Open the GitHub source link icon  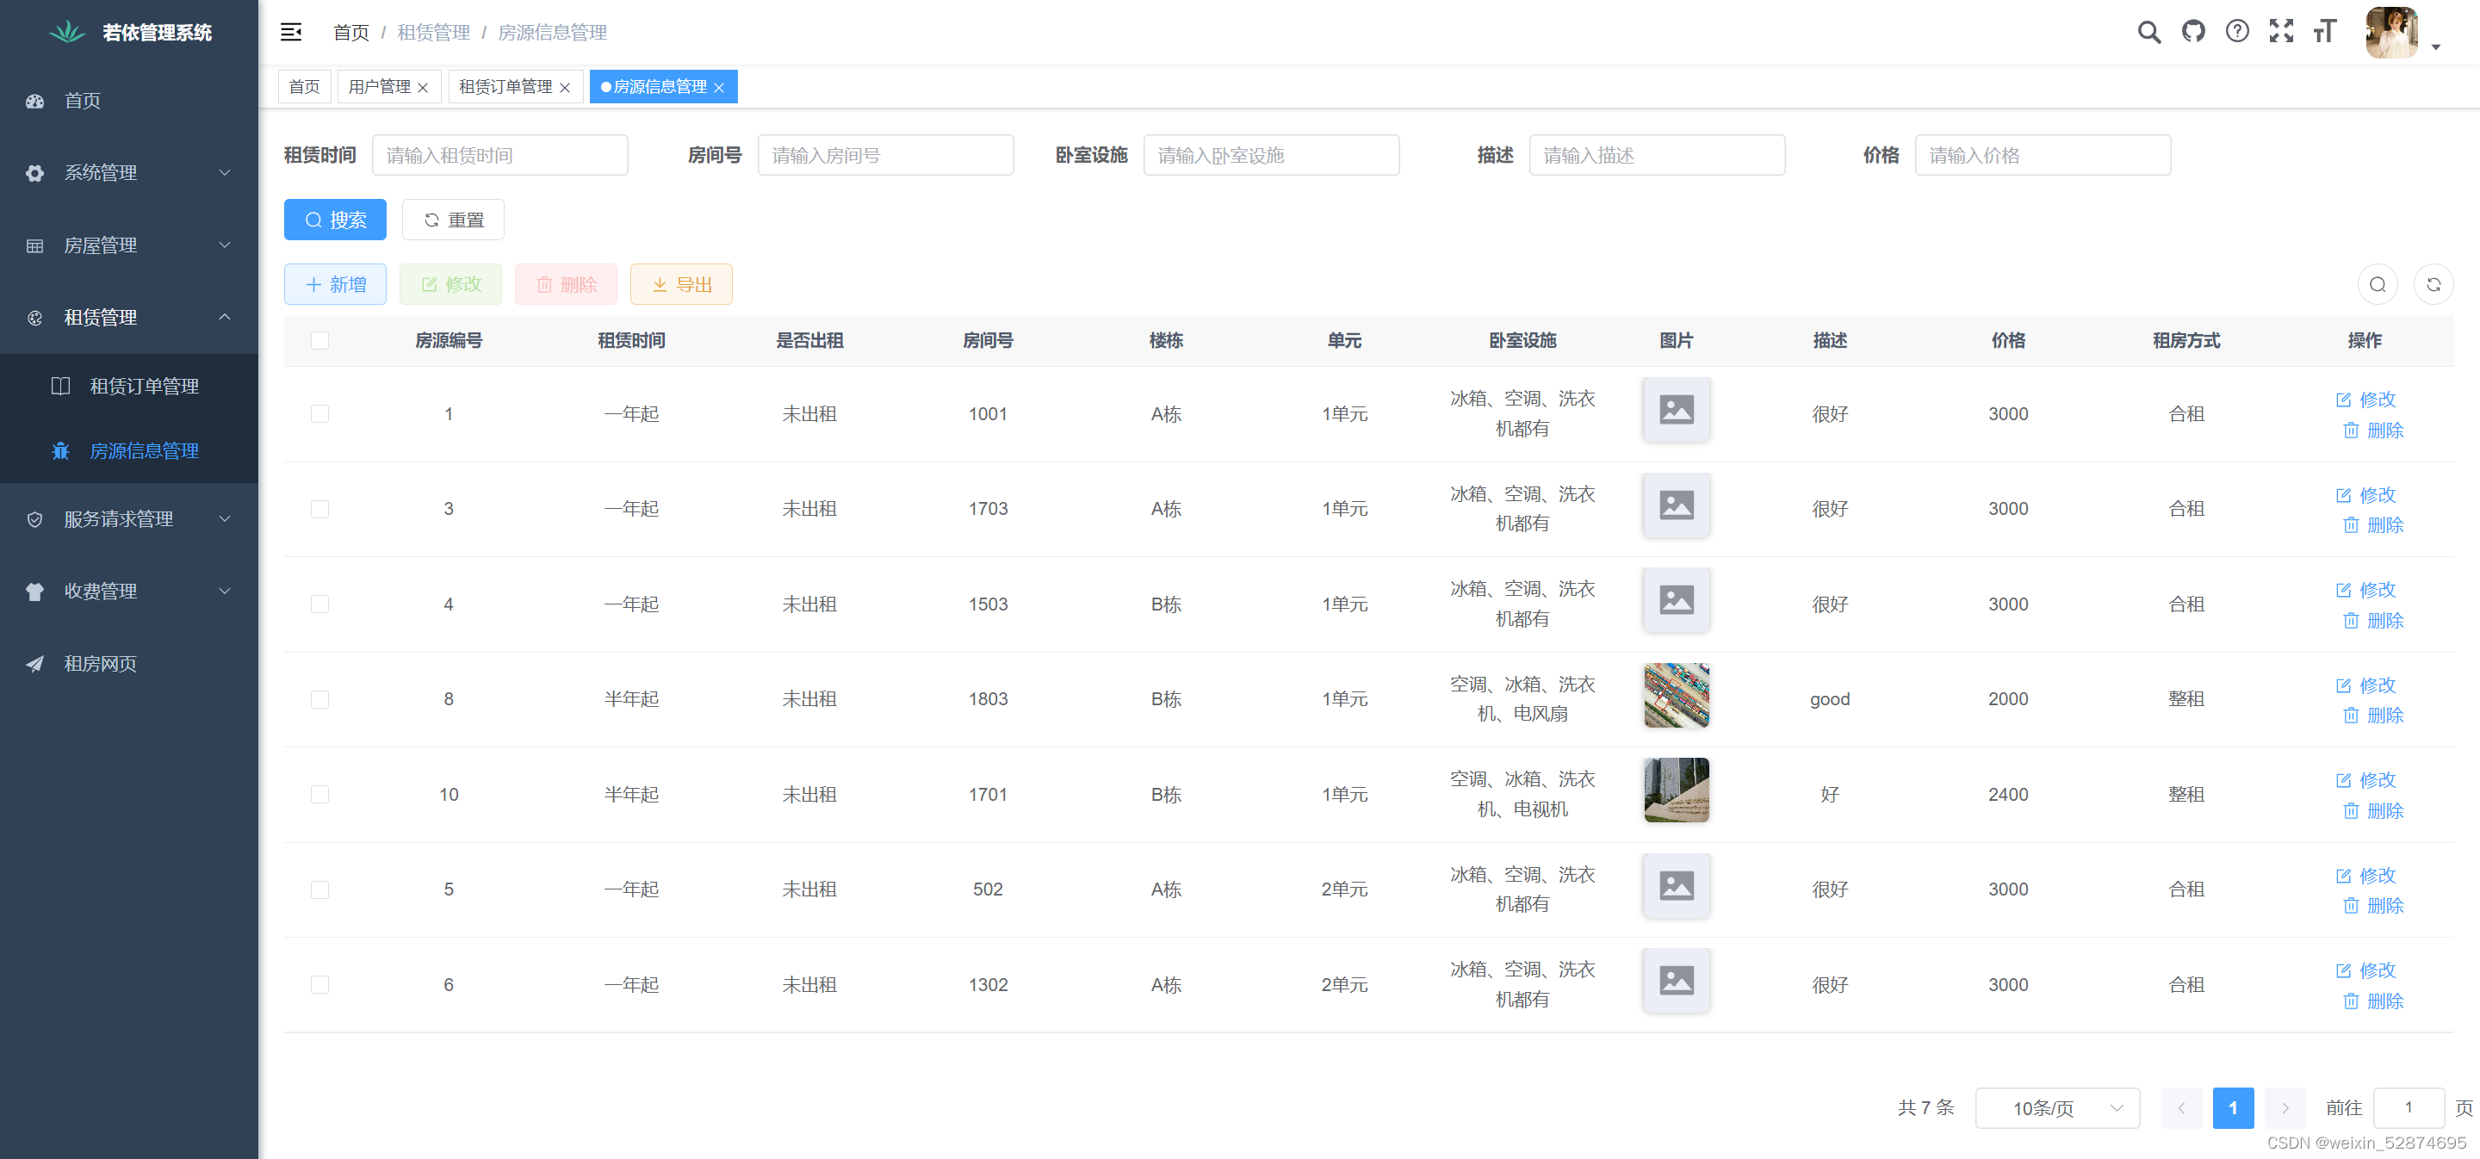point(2193,33)
